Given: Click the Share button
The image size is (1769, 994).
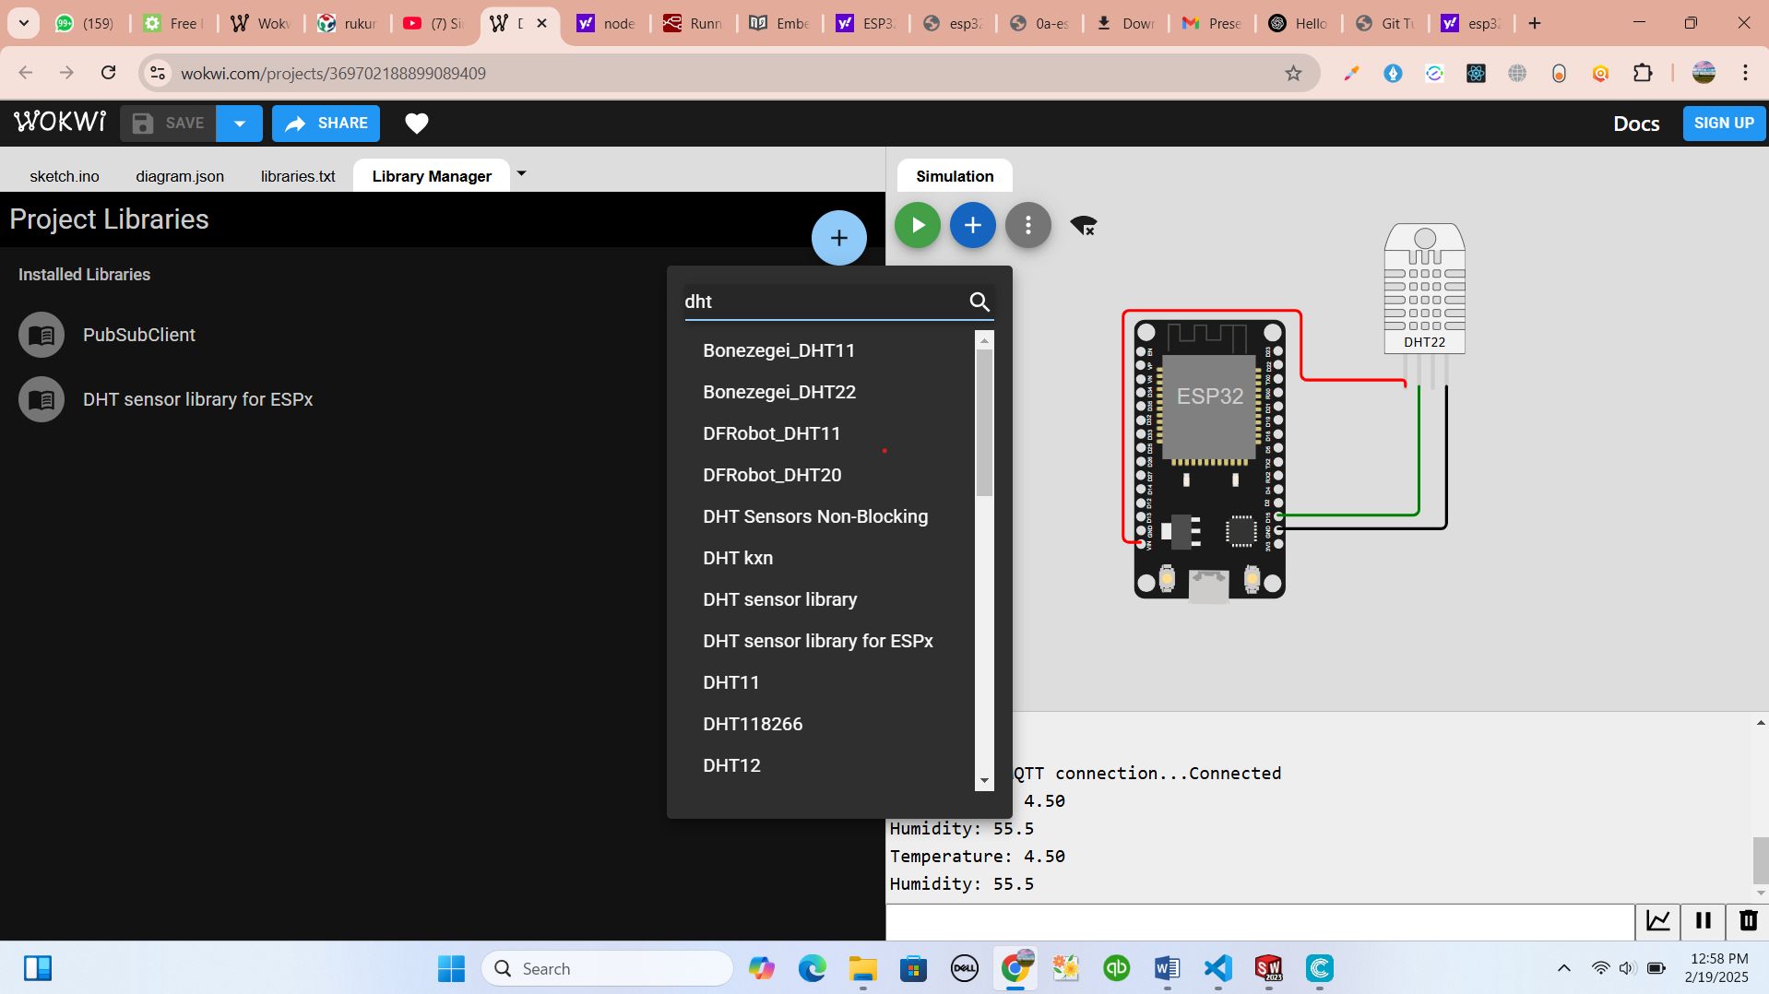Looking at the screenshot, I should [326, 124].
